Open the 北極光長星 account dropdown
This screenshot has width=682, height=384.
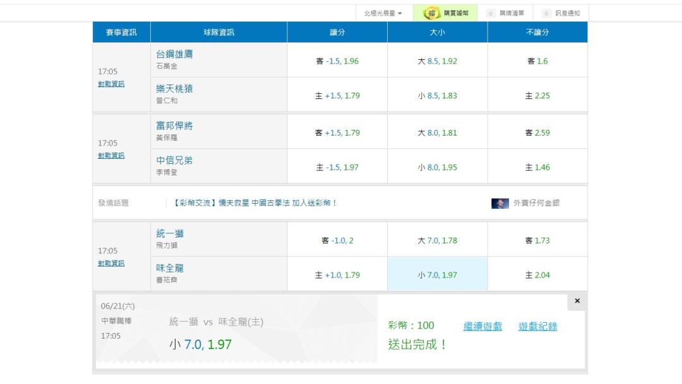point(383,13)
